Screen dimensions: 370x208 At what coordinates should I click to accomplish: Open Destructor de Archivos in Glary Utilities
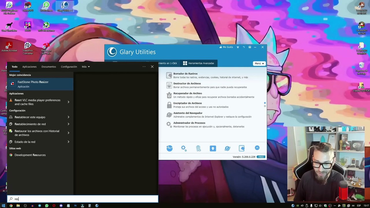point(187,83)
